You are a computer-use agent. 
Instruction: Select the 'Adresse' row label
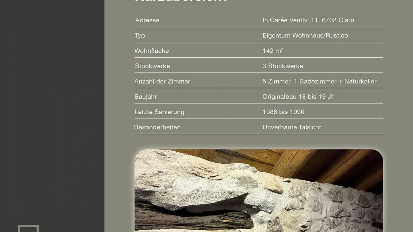click(147, 20)
